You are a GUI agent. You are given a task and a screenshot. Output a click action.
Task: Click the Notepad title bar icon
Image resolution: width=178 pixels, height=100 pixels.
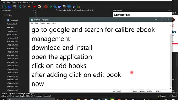(x=32, y=20)
